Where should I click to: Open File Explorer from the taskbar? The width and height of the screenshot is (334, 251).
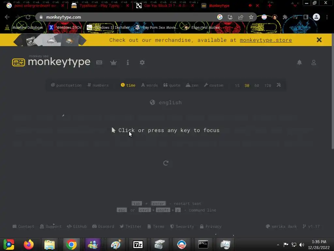[x=50, y=244]
